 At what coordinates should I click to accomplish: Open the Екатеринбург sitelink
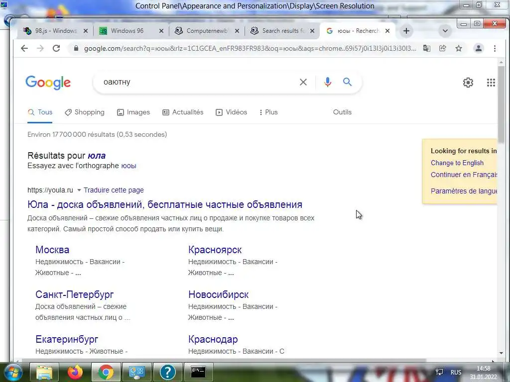point(67,339)
